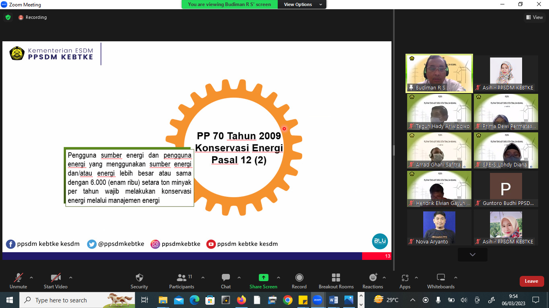The height and width of the screenshot is (308, 549).
Task: Change the layout using View button
Action: (x=535, y=17)
